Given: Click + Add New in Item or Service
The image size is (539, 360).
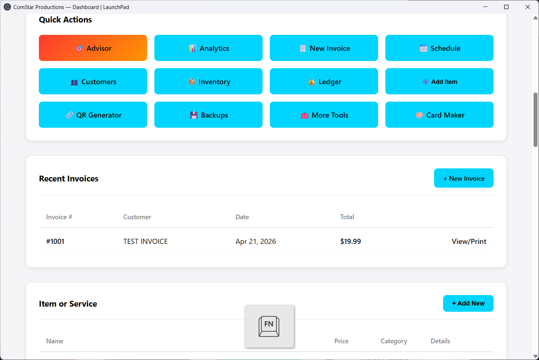Looking at the screenshot, I should point(468,303).
